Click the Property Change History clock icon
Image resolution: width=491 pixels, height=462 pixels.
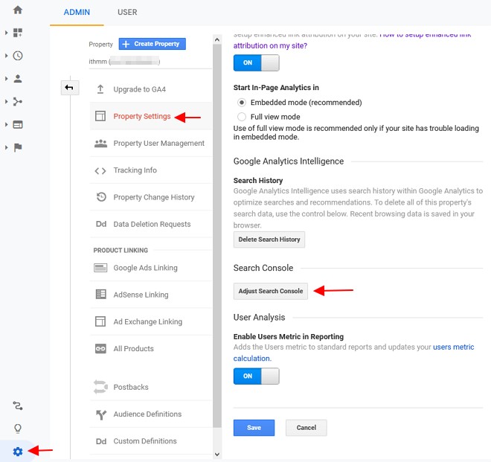pos(101,197)
